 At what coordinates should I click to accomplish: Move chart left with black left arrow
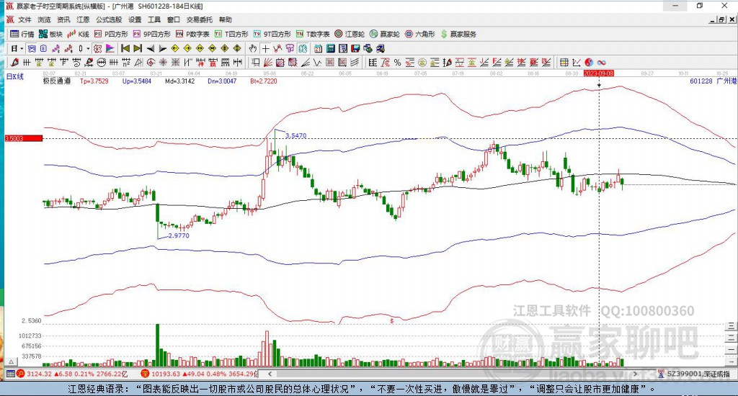(151, 48)
